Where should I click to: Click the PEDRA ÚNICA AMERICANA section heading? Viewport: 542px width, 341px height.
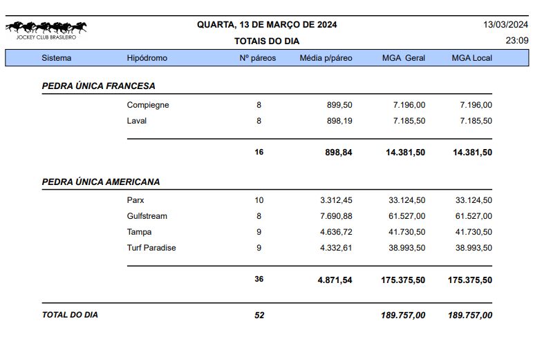point(101,182)
